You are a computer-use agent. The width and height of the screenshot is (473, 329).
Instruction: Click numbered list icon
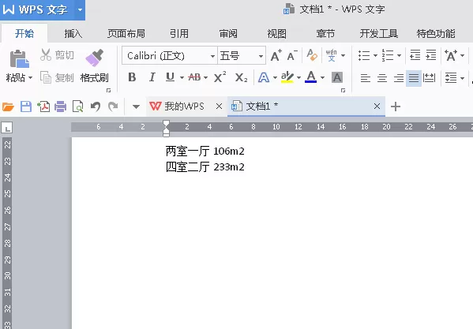click(x=388, y=55)
